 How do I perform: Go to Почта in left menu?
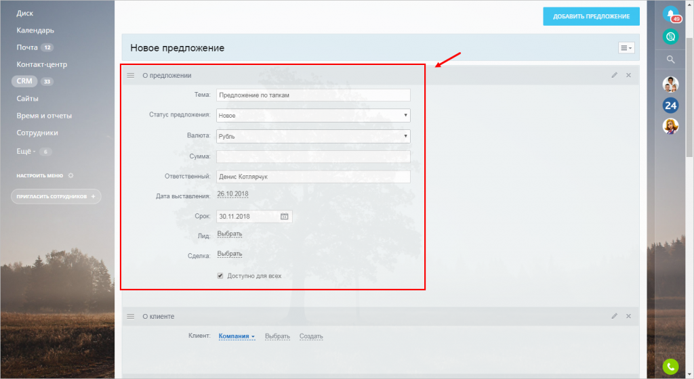(27, 47)
